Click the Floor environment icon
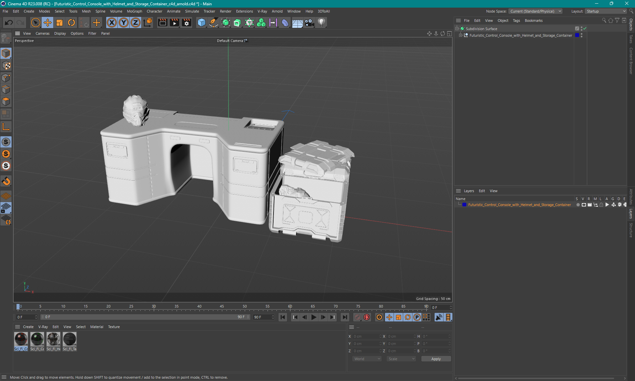The height and width of the screenshot is (381, 635). click(297, 22)
